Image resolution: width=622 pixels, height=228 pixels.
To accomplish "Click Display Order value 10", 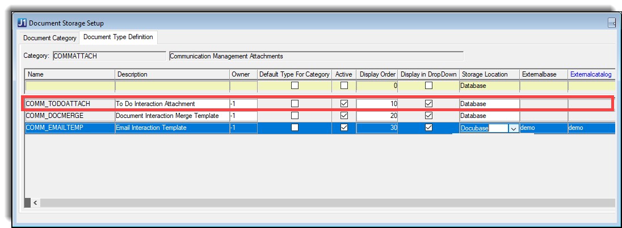I will (377, 104).
